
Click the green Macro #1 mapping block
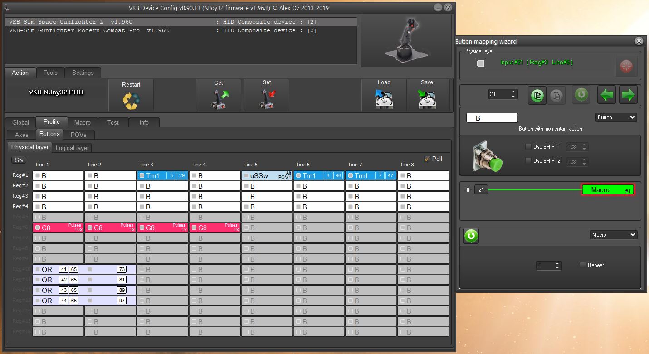tap(607, 190)
